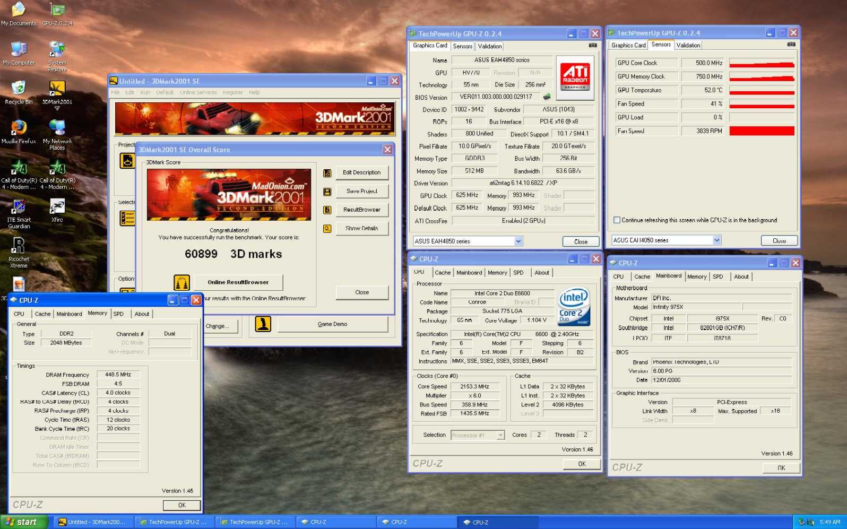Click Mainboard tab in memory CPU-Z
This screenshot has width=847, height=529.
[70, 314]
